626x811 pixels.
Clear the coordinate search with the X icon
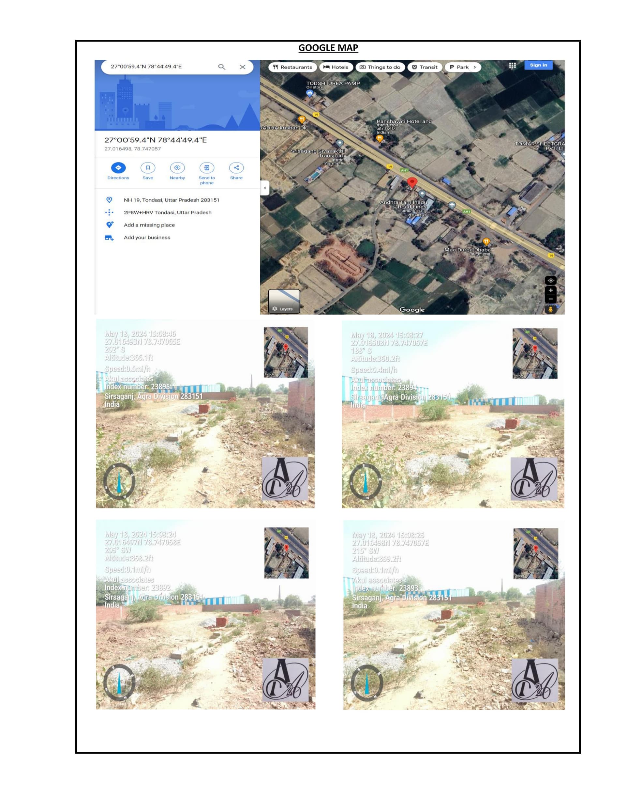point(242,67)
